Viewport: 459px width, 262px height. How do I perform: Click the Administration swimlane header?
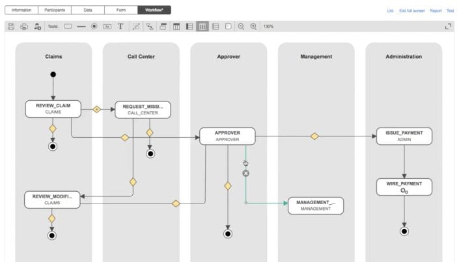point(404,57)
